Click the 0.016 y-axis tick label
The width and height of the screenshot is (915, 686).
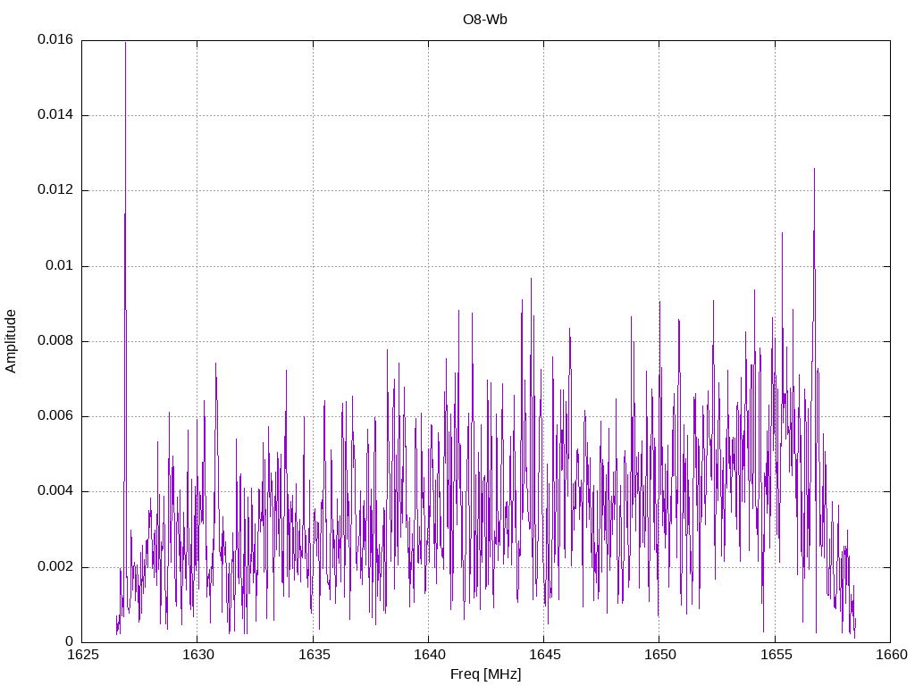(x=55, y=40)
